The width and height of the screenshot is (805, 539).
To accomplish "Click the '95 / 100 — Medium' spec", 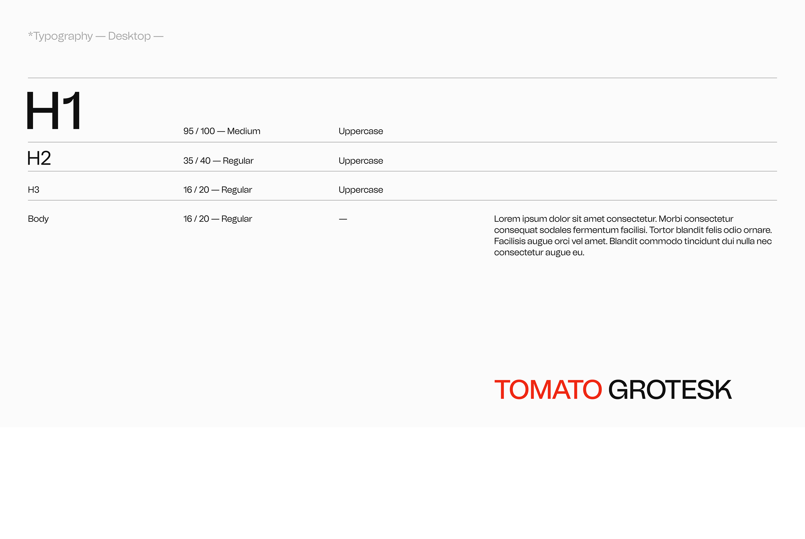I will [222, 131].
